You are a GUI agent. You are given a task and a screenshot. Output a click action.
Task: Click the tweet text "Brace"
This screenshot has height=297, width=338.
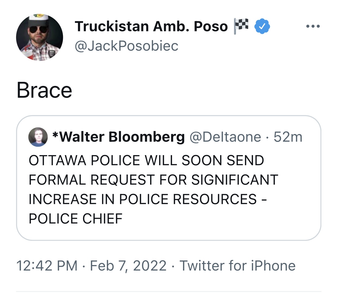(x=44, y=90)
